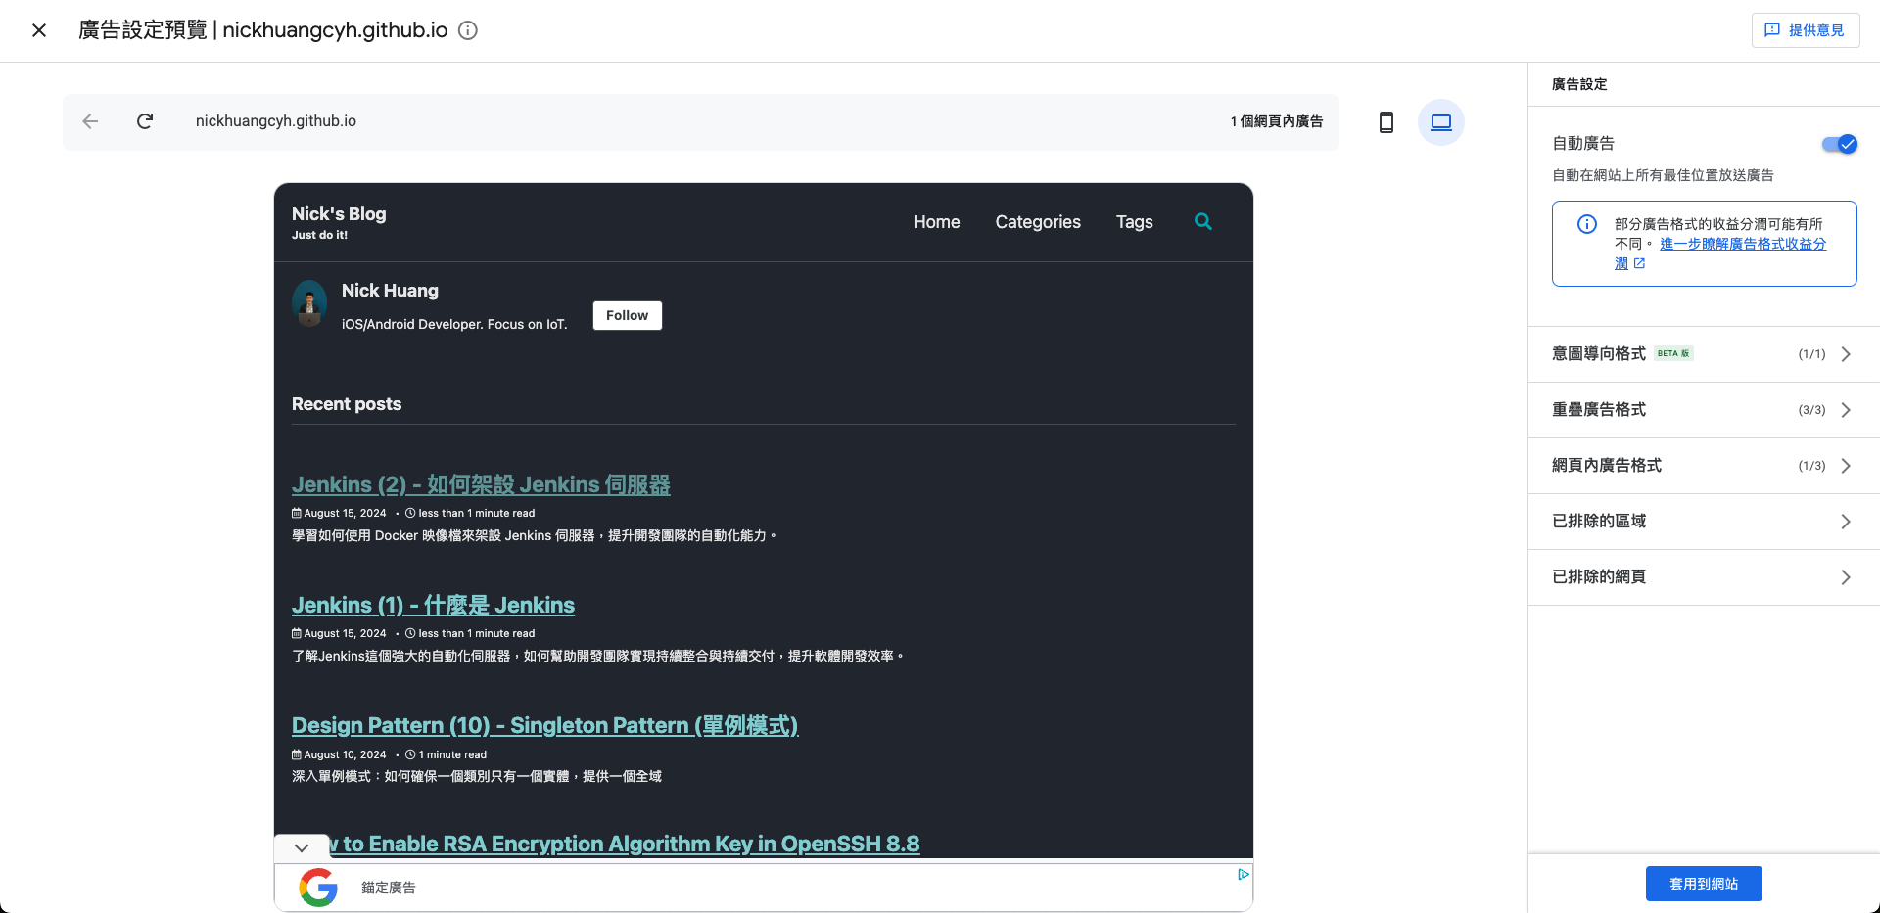Click '1 個網頁內廣告' count text
This screenshot has height=913, width=1880.
coord(1277,121)
